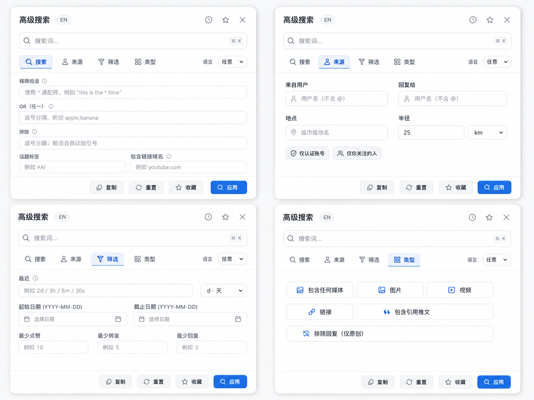The width and height of the screenshot is (534, 400).
Task: Toggle 视频 type option
Action: (x=460, y=290)
